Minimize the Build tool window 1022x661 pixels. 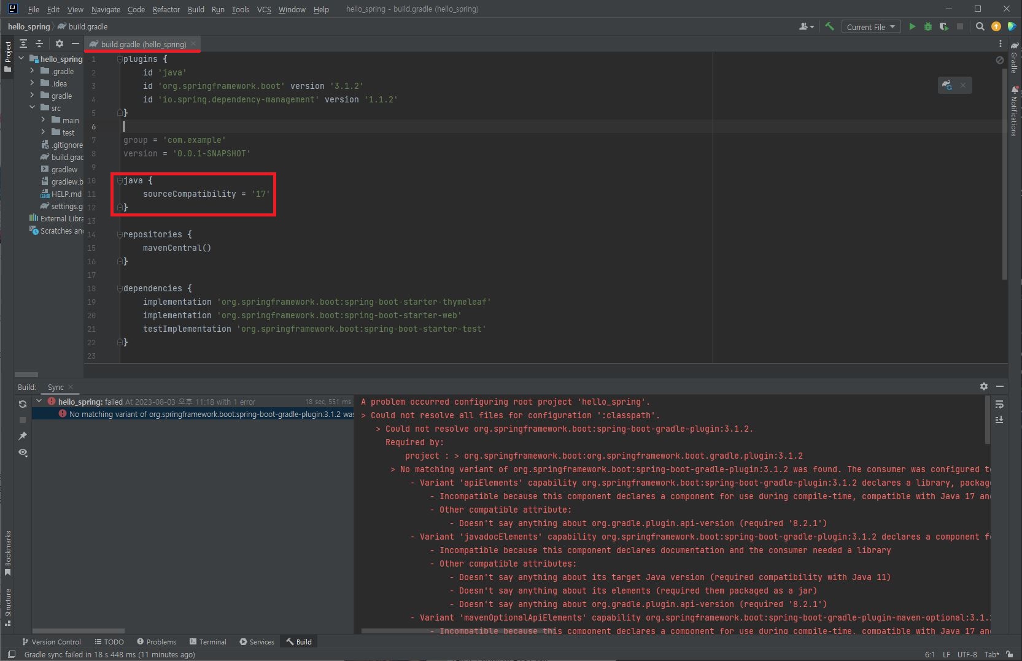point(1000,386)
